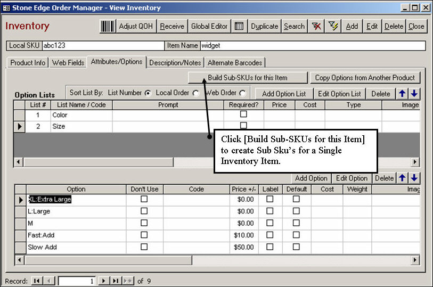The height and width of the screenshot is (287, 433).
Task: Click Build Sub-SKUs for this Item
Action: click(248, 78)
